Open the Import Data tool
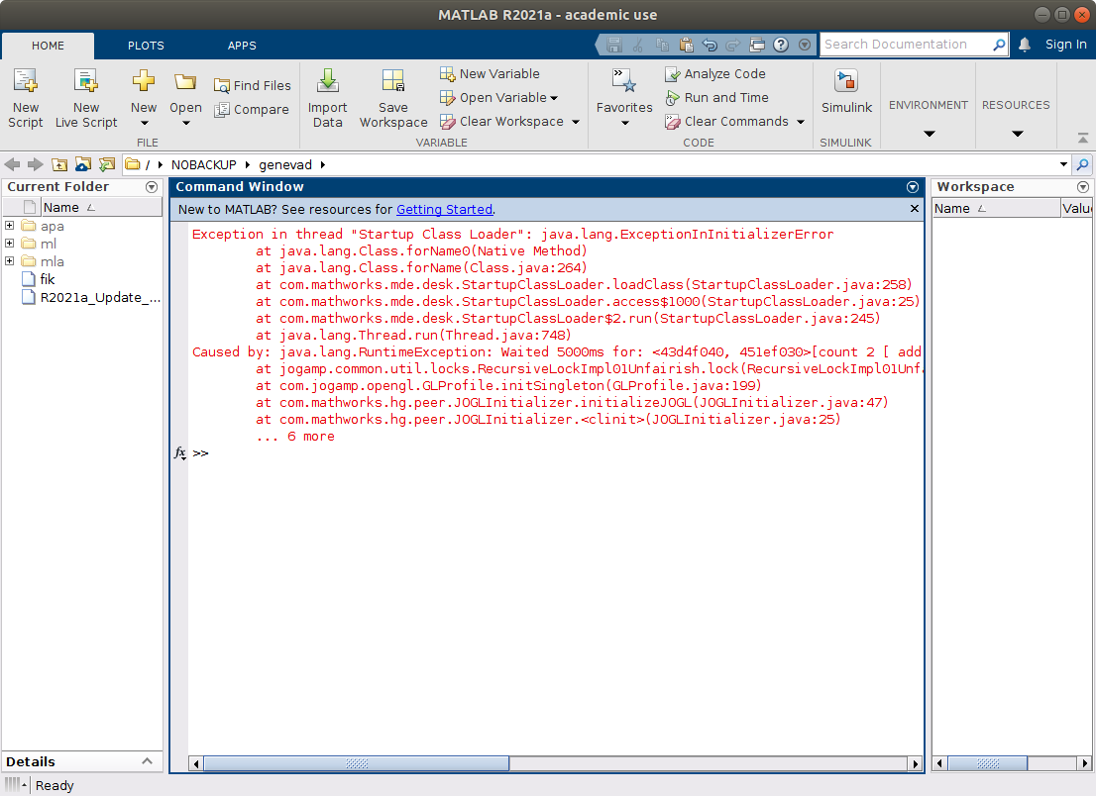This screenshot has height=796, width=1096. pyautogui.click(x=327, y=82)
